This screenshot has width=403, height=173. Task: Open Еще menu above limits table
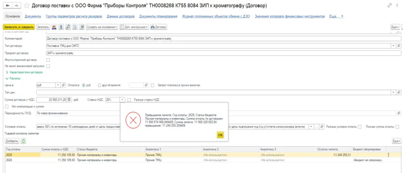tap(396, 141)
